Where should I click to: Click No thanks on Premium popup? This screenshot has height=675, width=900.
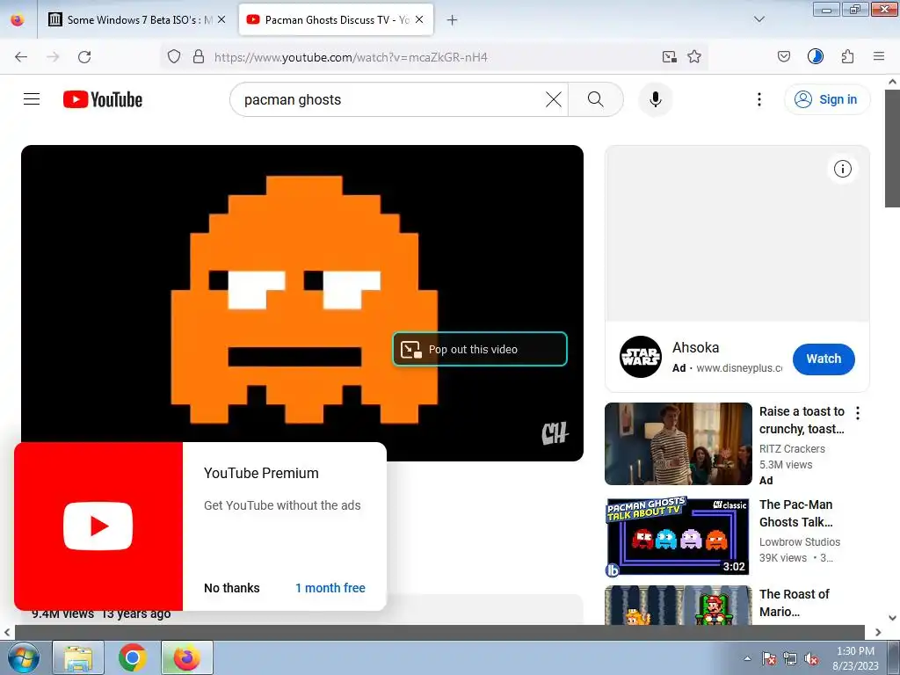[x=232, y=588]
